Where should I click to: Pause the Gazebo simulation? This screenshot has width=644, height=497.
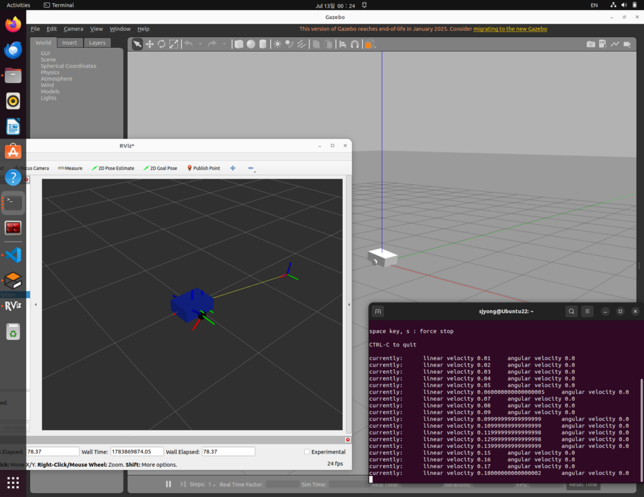click(x=169, y=484)
